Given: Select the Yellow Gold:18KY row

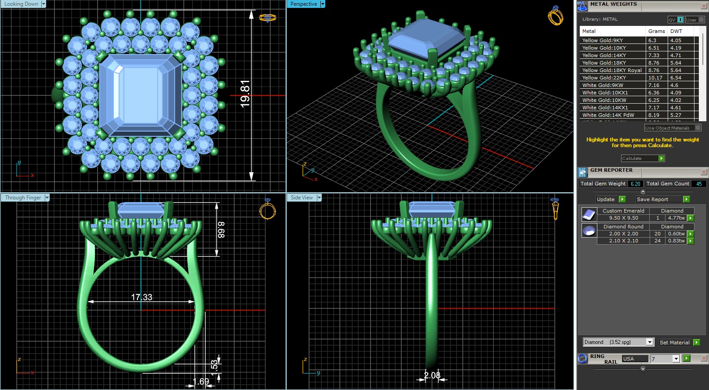Looking at the screenshot, I should [x=640, y=63].
